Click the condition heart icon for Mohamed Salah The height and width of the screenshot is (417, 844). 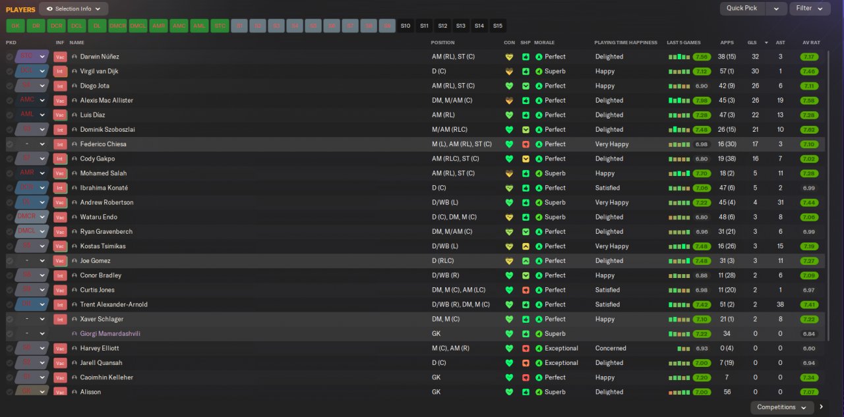coord(508,173)
